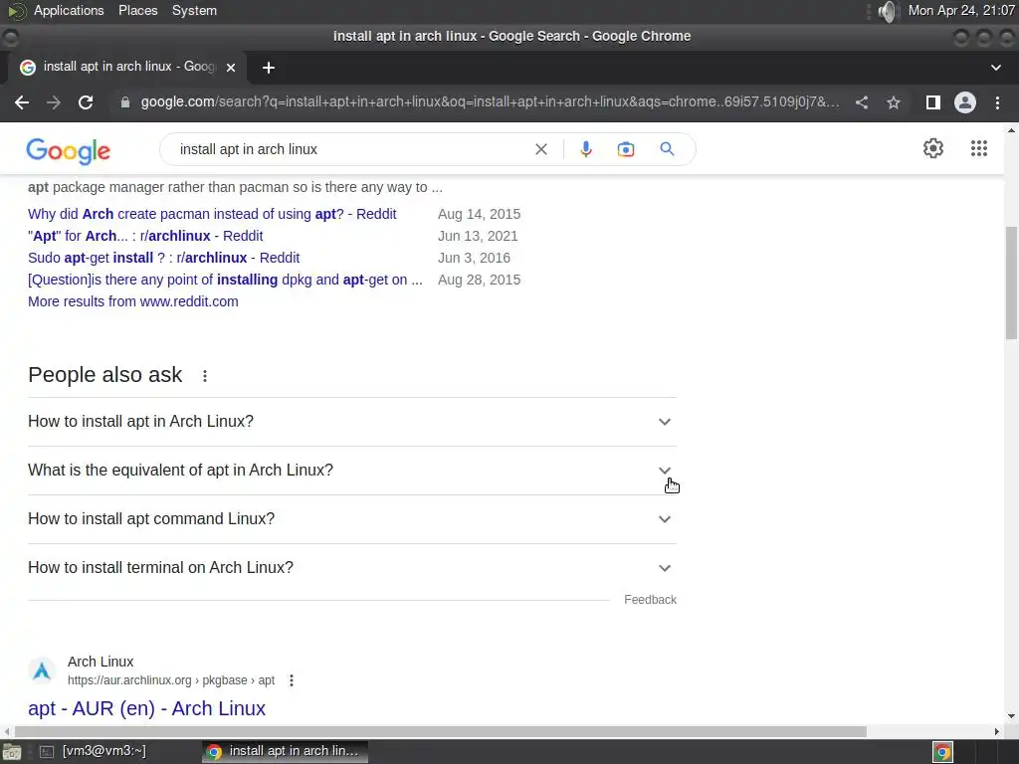Screen dimensions: 1019x764
Task: Expand 'What is the equivalent of apt in Arch Linux?'
Action: point(351,471)
